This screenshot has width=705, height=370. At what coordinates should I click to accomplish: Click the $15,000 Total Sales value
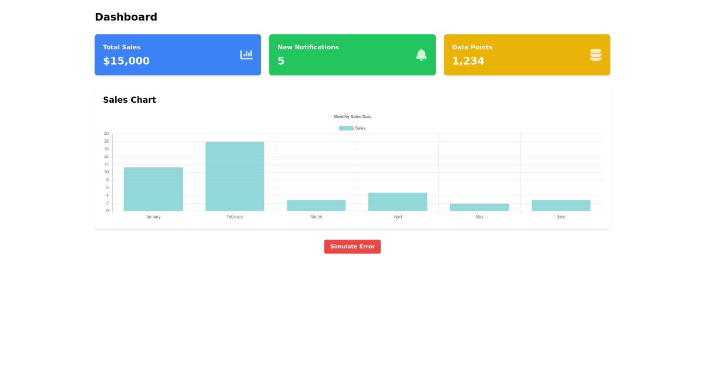tap(125, 60)
